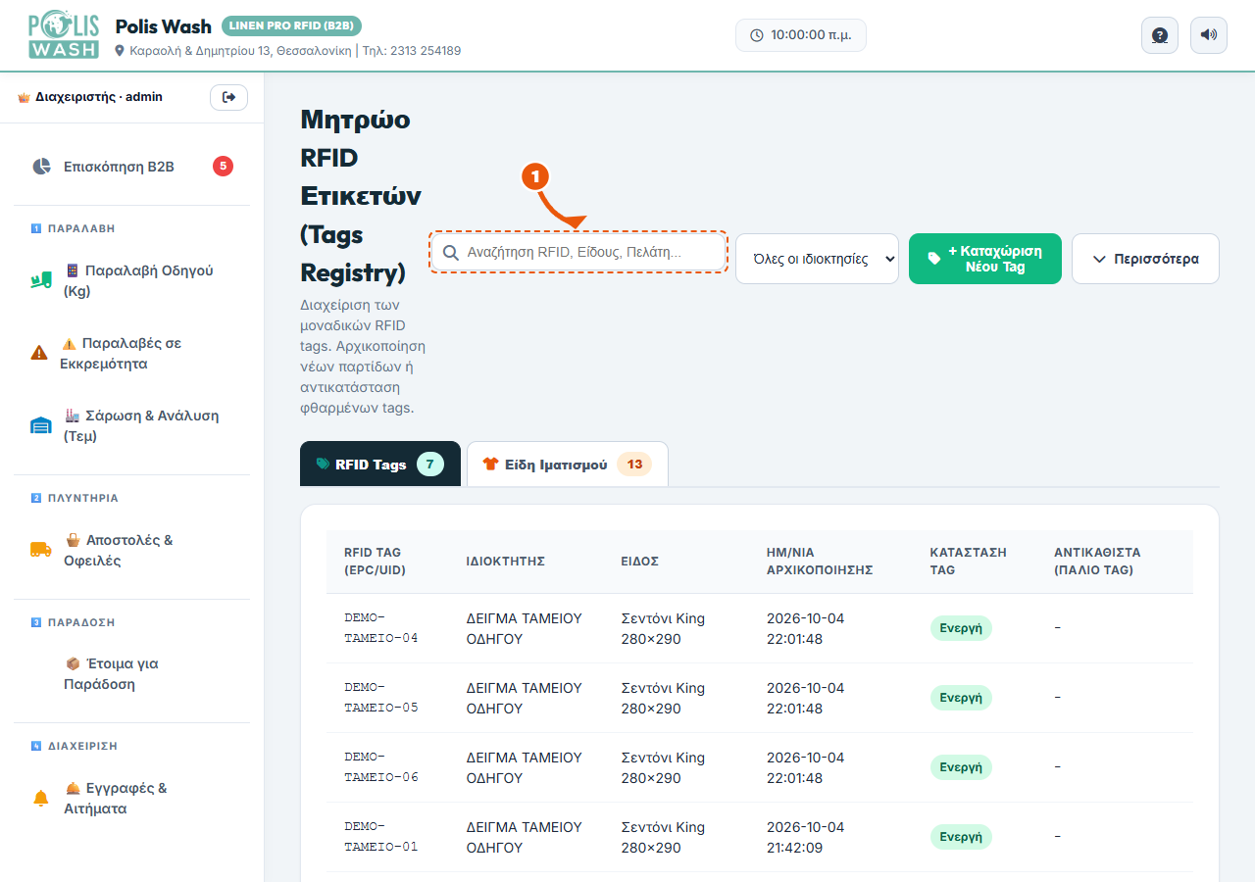
Task: Click the magnifier icon in the search box
Action: point(451,253)
